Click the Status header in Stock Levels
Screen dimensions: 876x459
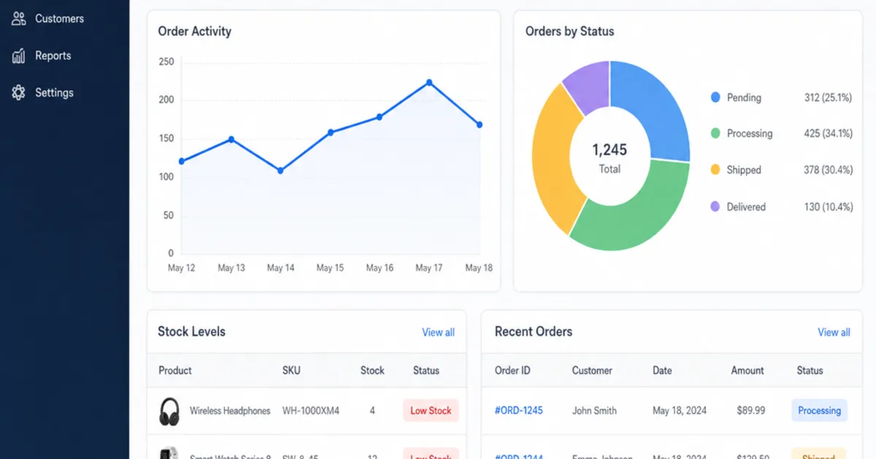click(426, 370)
